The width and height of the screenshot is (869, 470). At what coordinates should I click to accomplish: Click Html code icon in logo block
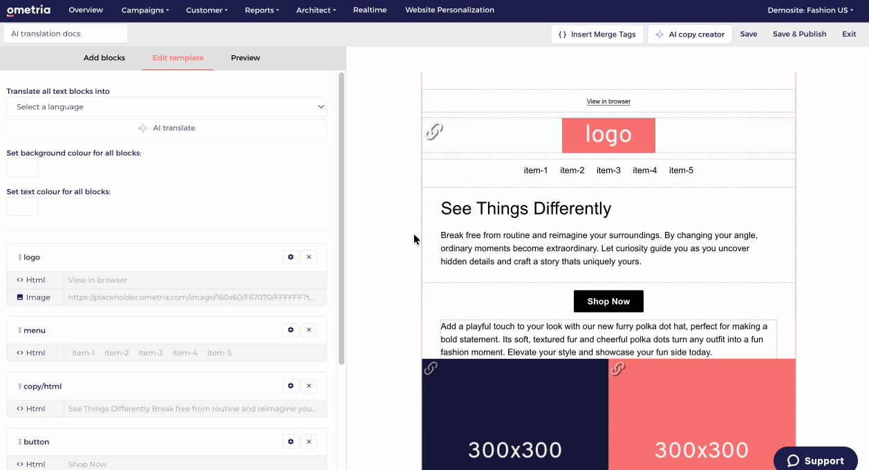tap(20, 280)
